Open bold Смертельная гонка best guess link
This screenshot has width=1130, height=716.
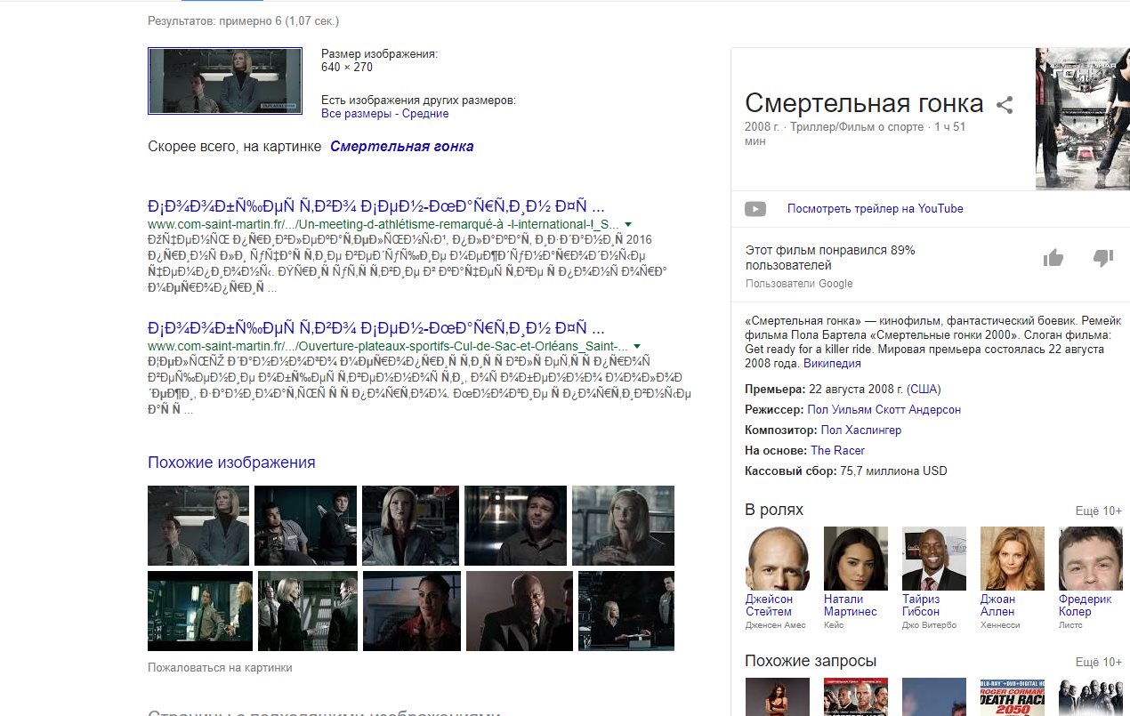(401, 147)
